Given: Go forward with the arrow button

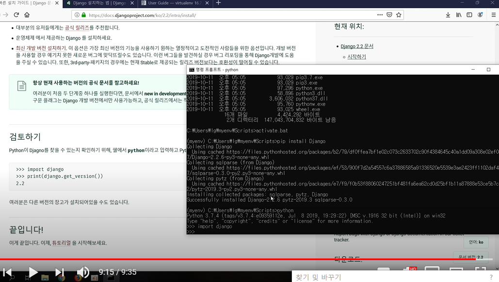Looking at the screenshot, I should click(x=5, y=15).
